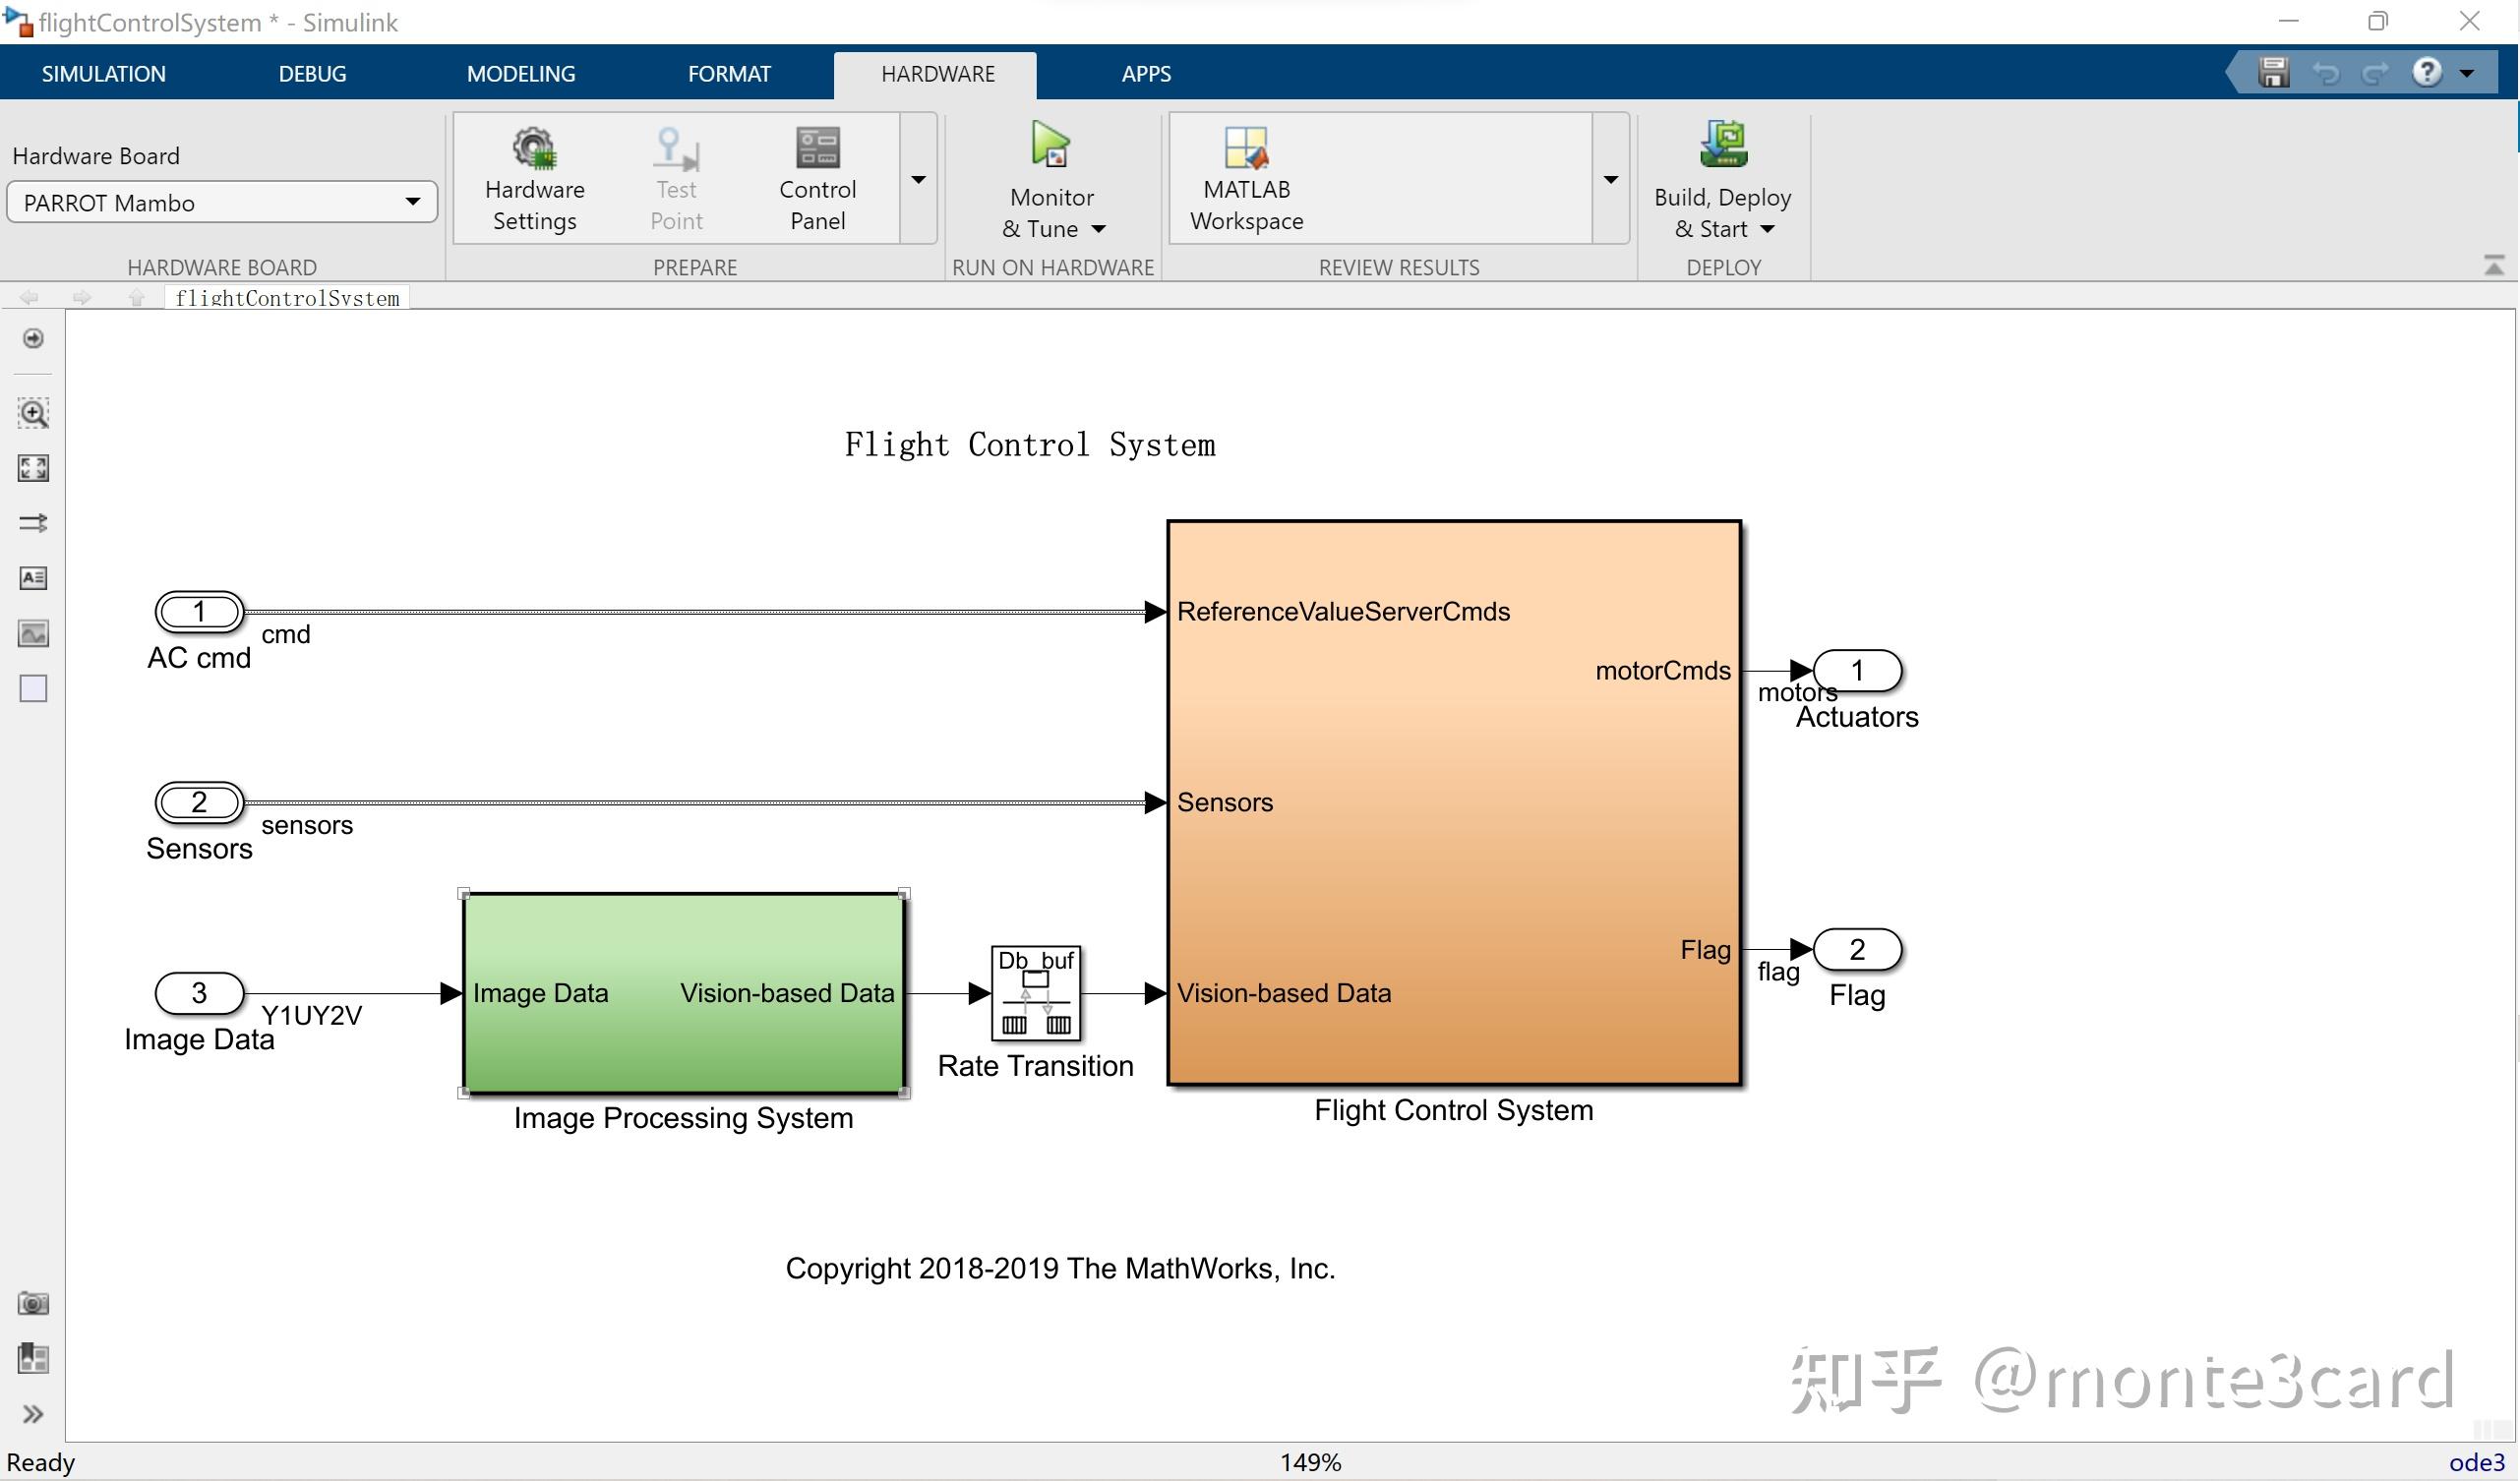
Task: Open the Hardware Board dropdown PARROT Mambo
Action: click(222, 202)
